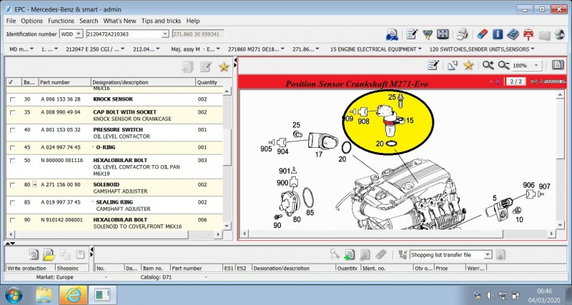Viewport: 572px width, 305px height.
Task: Click the new shopping list document icon
Action: pyautogui.click(x=34, y=254)
